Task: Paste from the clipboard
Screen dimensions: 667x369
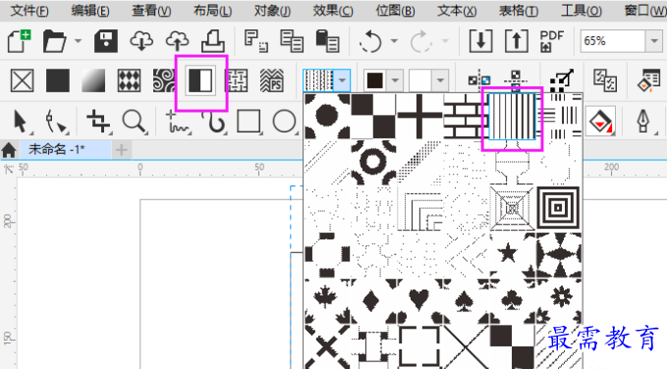Action: pos(327,41)
